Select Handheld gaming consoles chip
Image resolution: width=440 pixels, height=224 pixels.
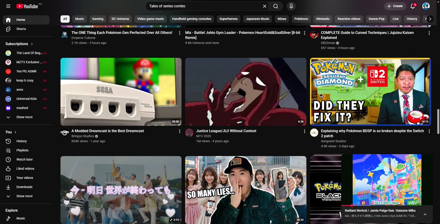192,19
